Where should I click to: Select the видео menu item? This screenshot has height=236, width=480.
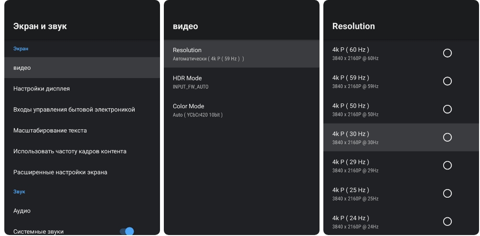(x=82, y=68)
